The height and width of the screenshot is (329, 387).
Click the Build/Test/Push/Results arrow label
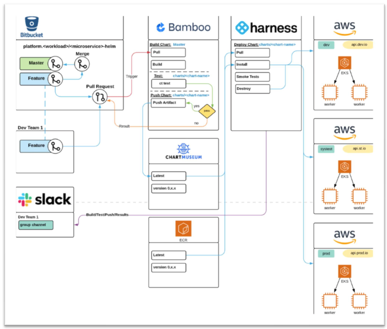107,215
